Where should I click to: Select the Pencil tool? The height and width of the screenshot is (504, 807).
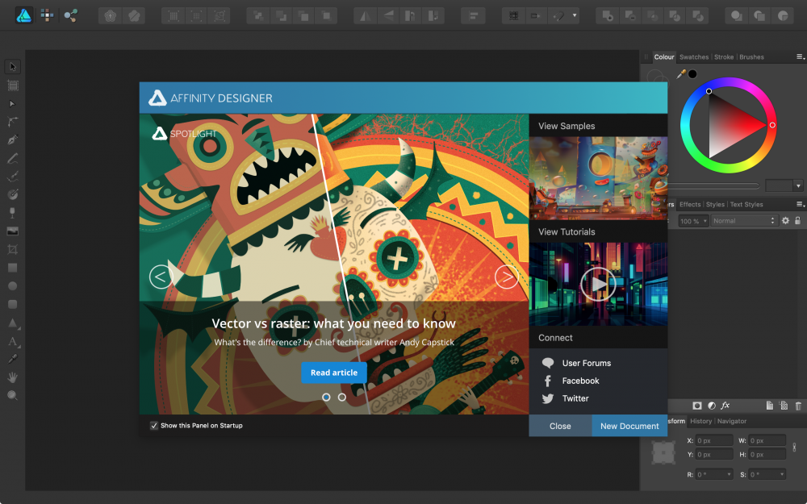(12, 158)
